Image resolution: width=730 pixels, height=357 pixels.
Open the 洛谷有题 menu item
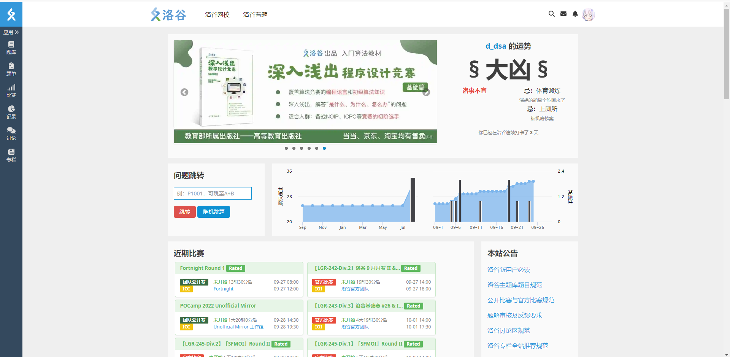tap(255, 14)
